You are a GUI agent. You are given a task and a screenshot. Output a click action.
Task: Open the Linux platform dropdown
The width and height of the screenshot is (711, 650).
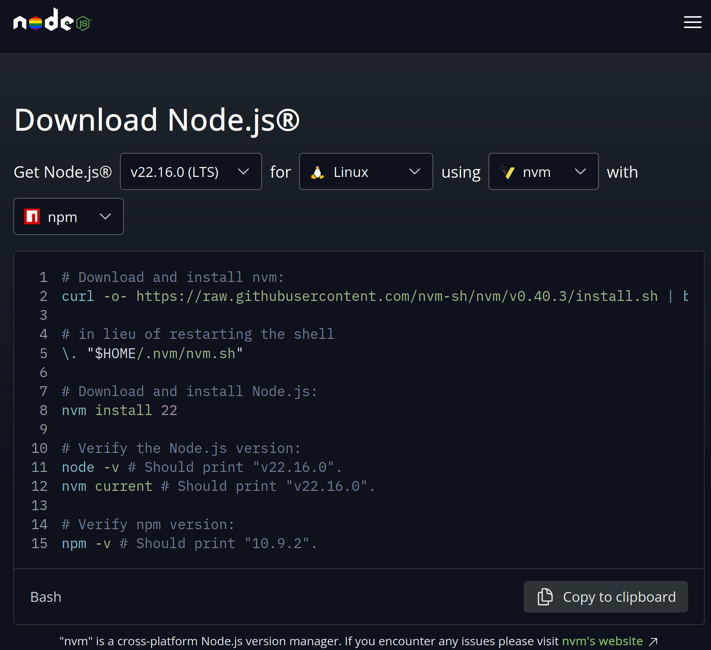pyautogui.click(x=366, y=171)
